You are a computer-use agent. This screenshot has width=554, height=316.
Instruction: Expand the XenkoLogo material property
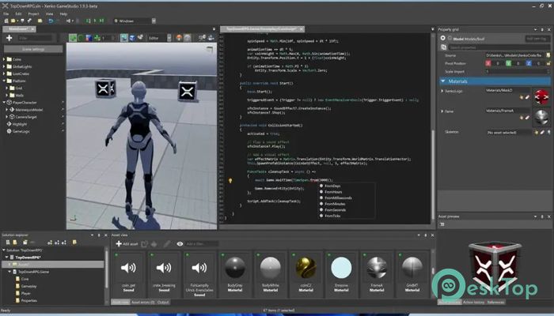pyautogui.click(x=442, y=91)
